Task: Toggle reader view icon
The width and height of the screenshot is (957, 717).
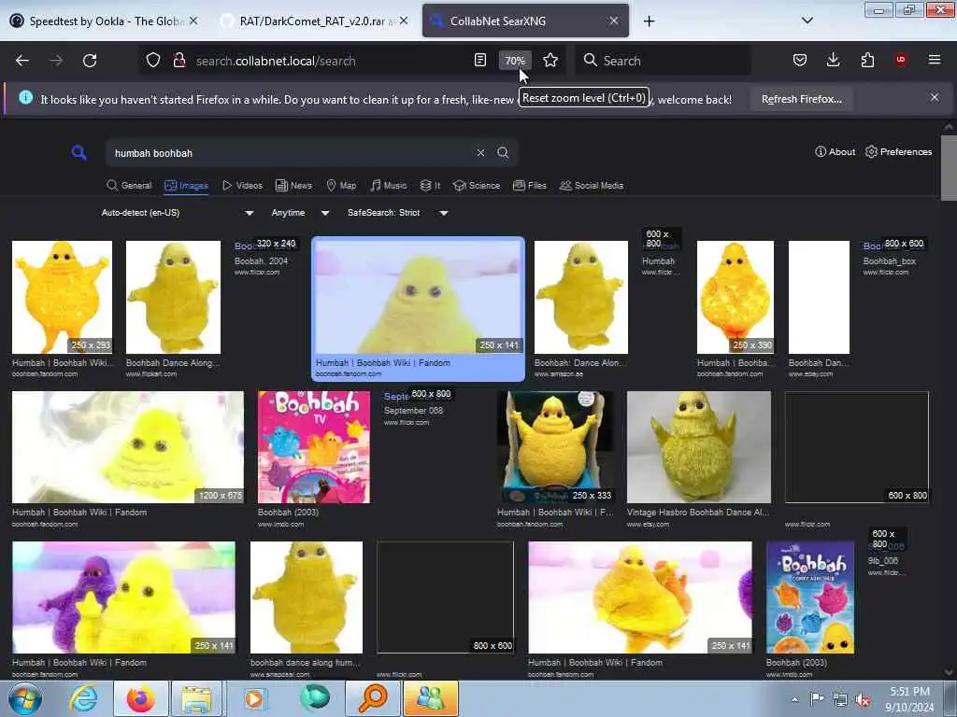Action: pyautogui.click(x=480, y=61)
